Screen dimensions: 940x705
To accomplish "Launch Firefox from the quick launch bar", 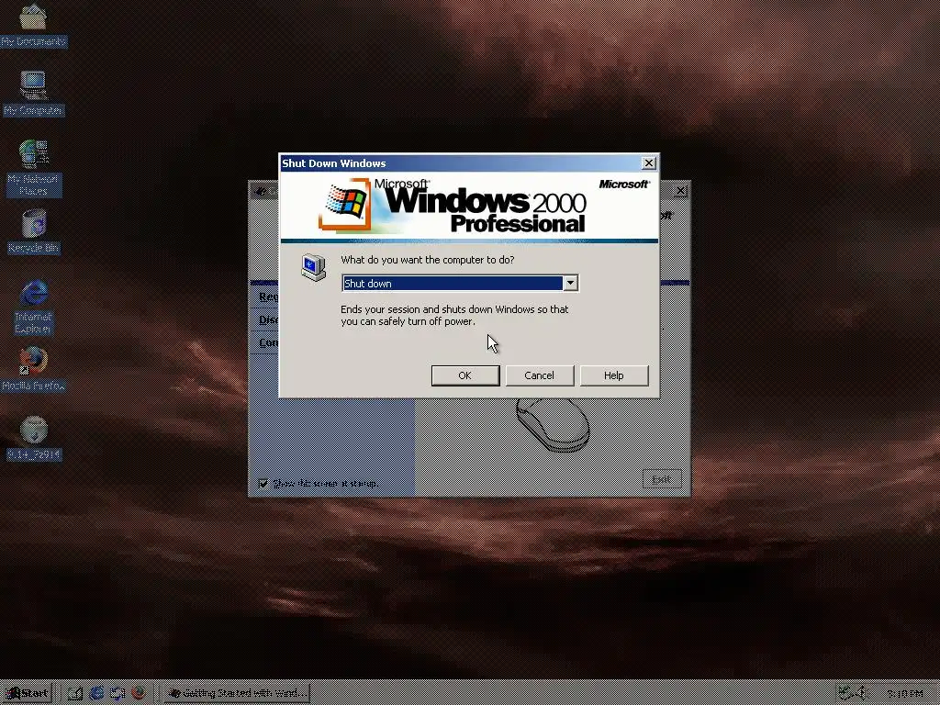I will (139, 693).
